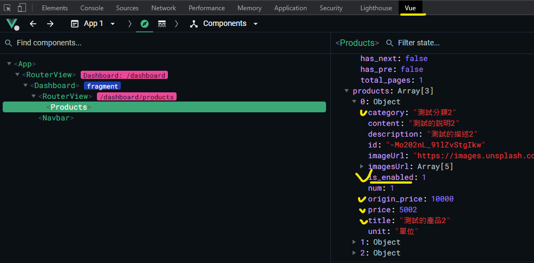The image size is (534, 263).
Task: Select the Inspector compass icon
Action: [x=144, y=24]
